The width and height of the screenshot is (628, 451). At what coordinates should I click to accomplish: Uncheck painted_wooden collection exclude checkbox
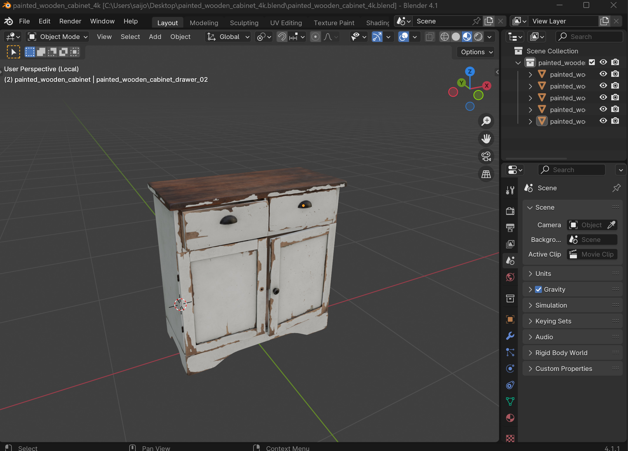[x=592, y=62]
